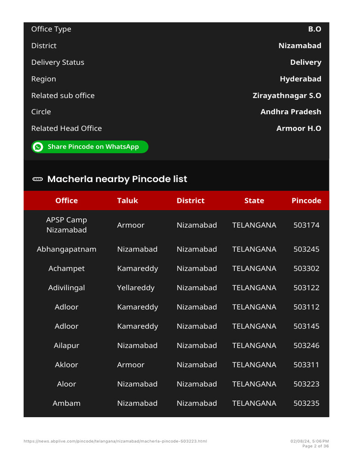Screen dimensions: 353x471
Task: Click pincode 503145 for Adloor
Action: pos(306,327)
